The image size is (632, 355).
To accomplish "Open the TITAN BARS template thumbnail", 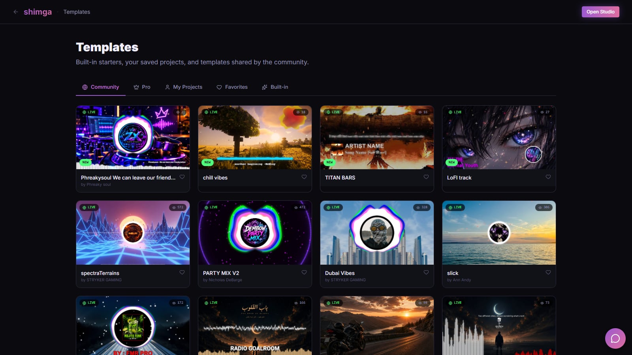I will tap(377, 138).
